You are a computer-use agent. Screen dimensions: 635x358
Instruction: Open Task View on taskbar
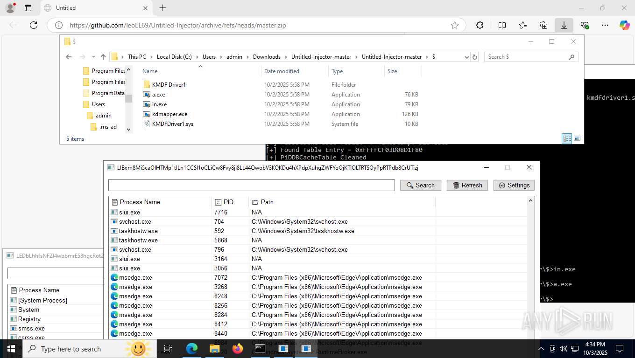tap(168, 349)
